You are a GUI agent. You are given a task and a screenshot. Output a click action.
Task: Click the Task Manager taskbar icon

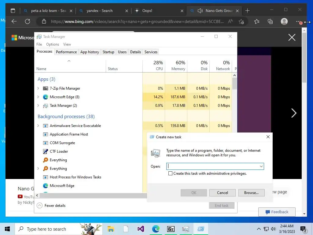[186, 229]
